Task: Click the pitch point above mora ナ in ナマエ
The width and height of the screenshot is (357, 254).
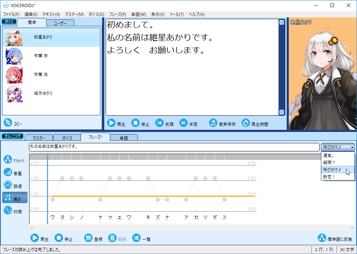Action: pyautogui.click(x=100, y=200)
